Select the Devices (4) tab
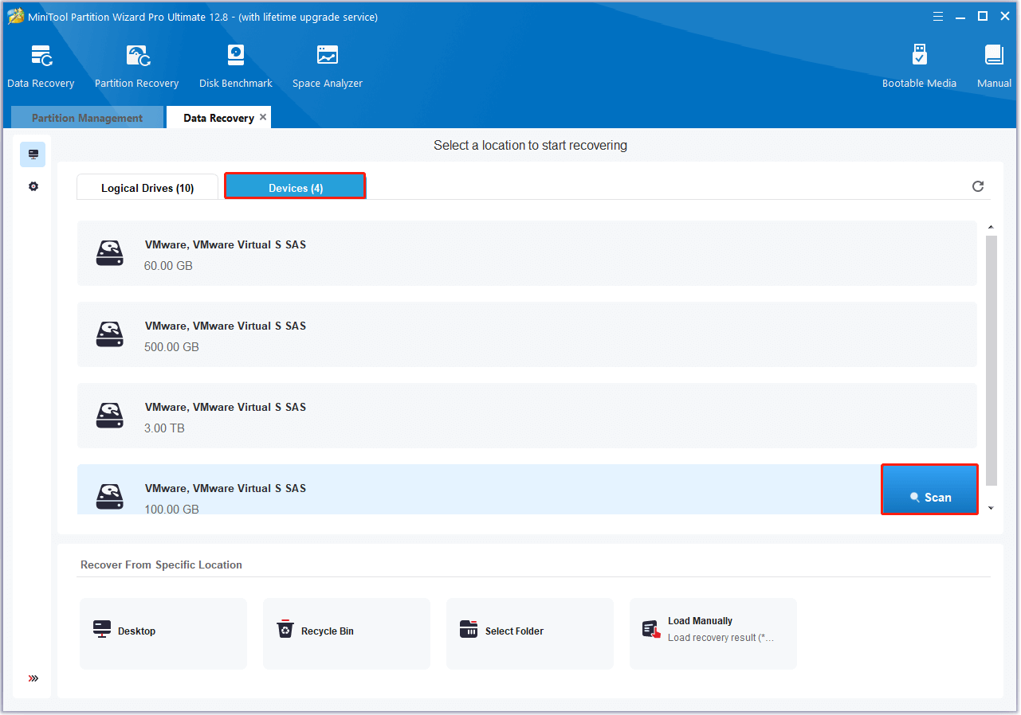 (295, 186)
